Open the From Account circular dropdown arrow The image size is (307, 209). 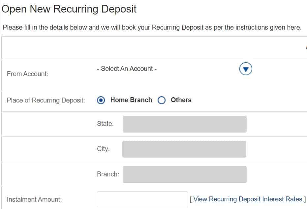[x=246, y=69]
